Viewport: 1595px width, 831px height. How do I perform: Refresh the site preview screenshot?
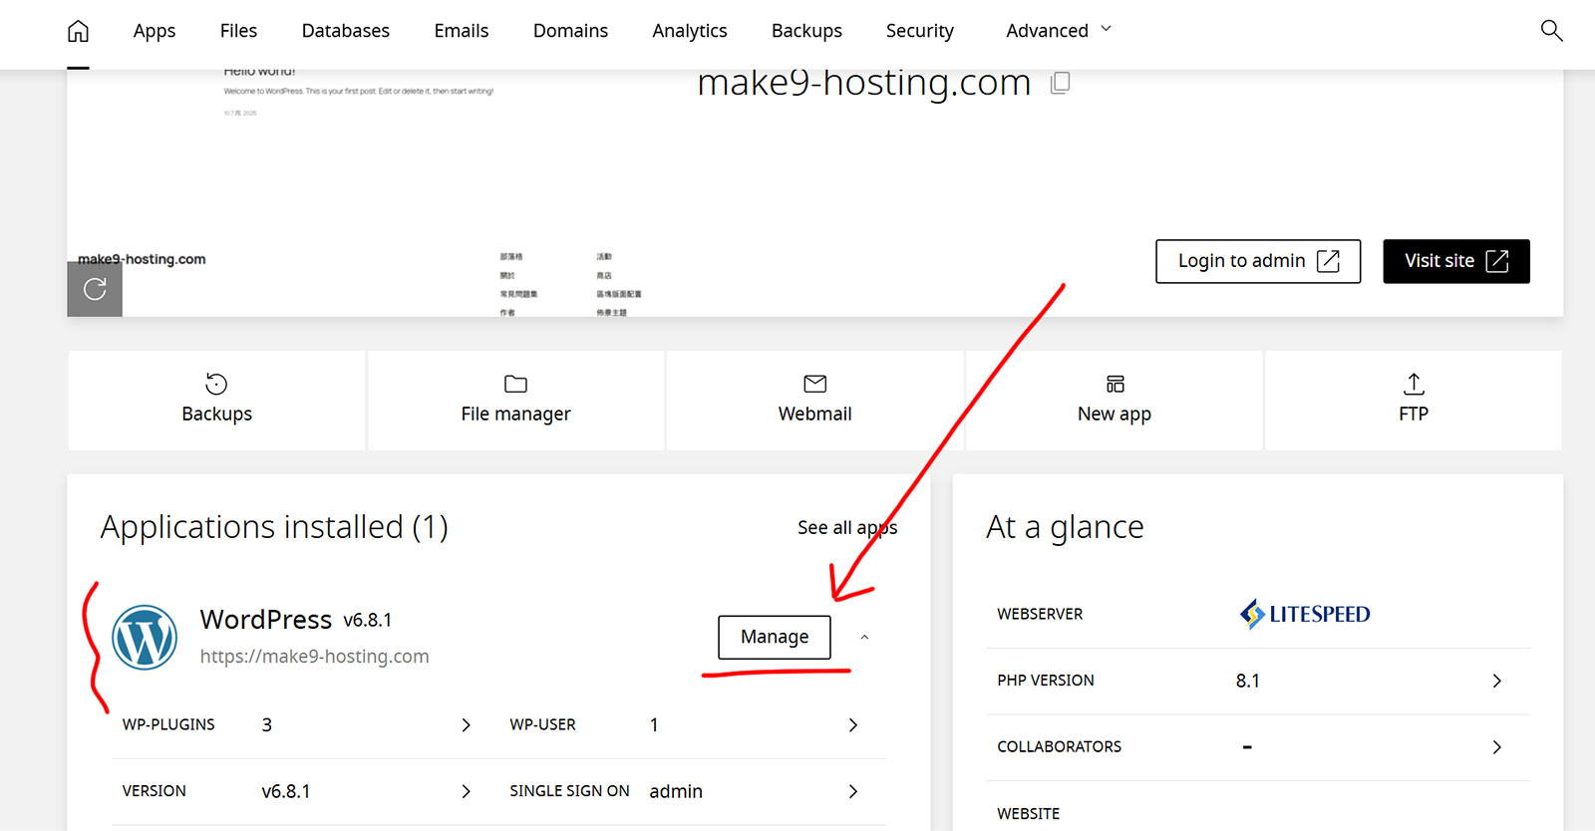[95, 289]
